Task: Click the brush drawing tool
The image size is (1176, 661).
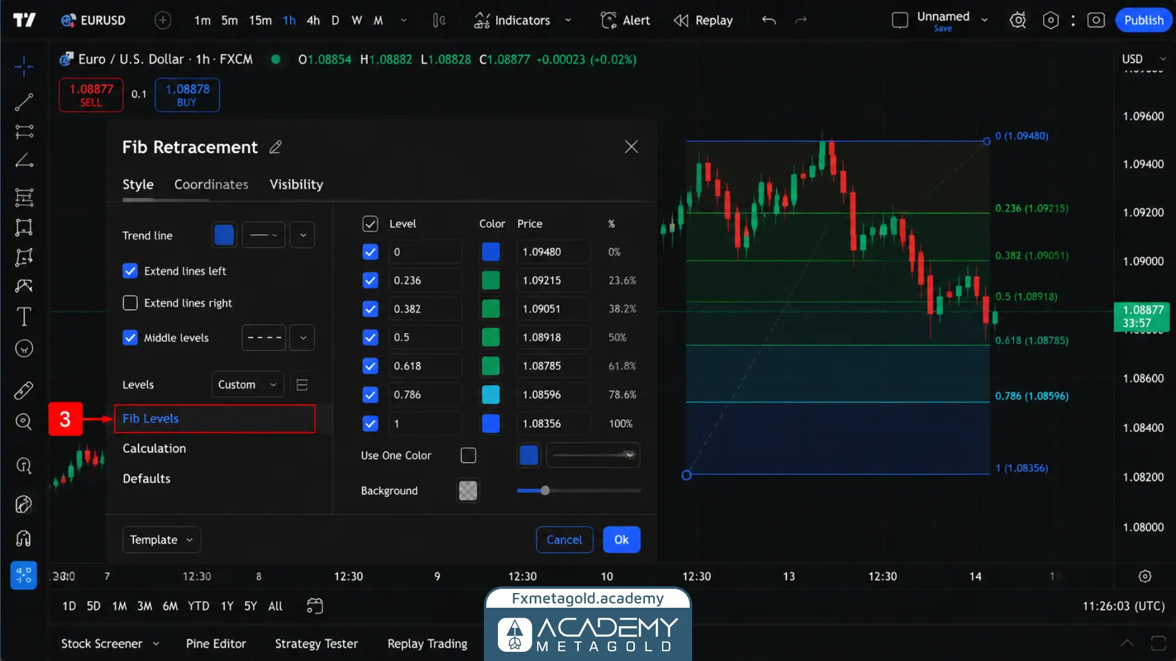Action: pos(24,286)
